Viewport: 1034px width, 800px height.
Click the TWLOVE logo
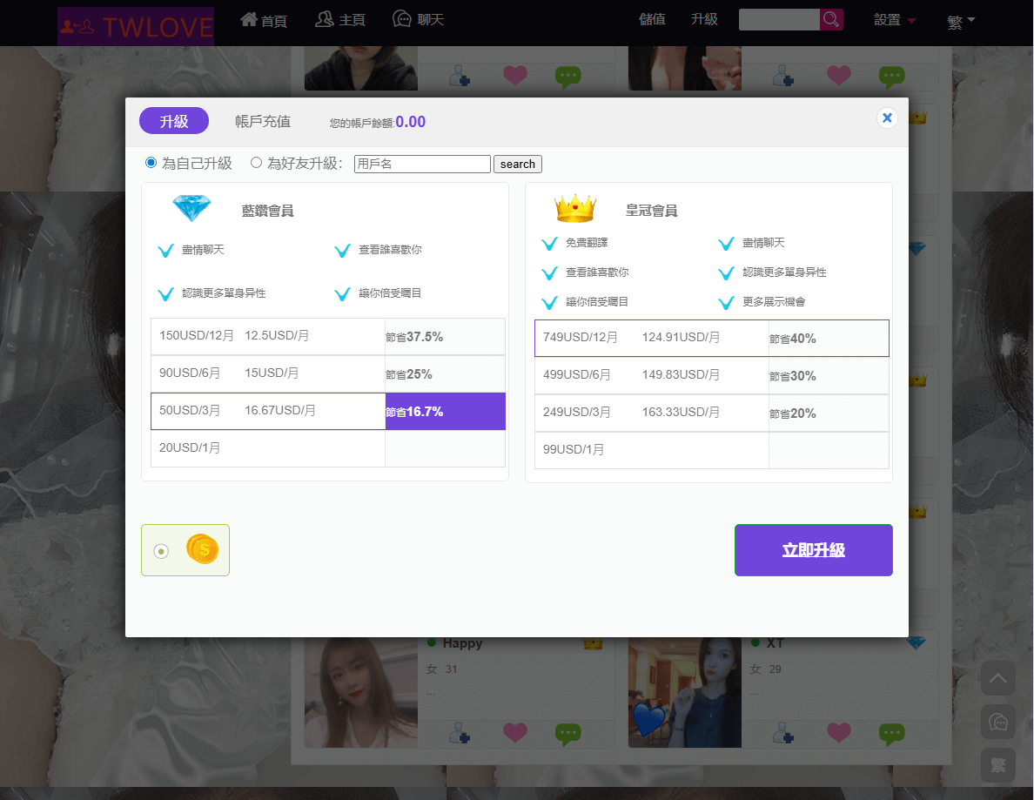click(136, 26)
